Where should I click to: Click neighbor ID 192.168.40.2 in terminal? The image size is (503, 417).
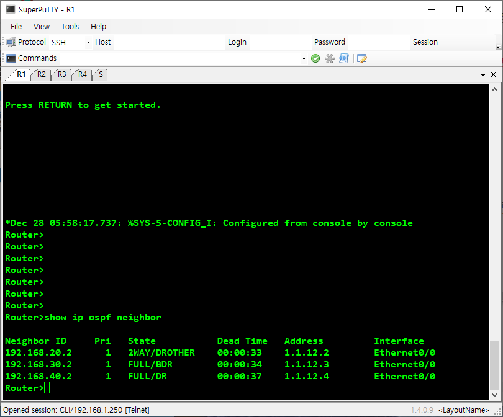click(x=39, y=376)
